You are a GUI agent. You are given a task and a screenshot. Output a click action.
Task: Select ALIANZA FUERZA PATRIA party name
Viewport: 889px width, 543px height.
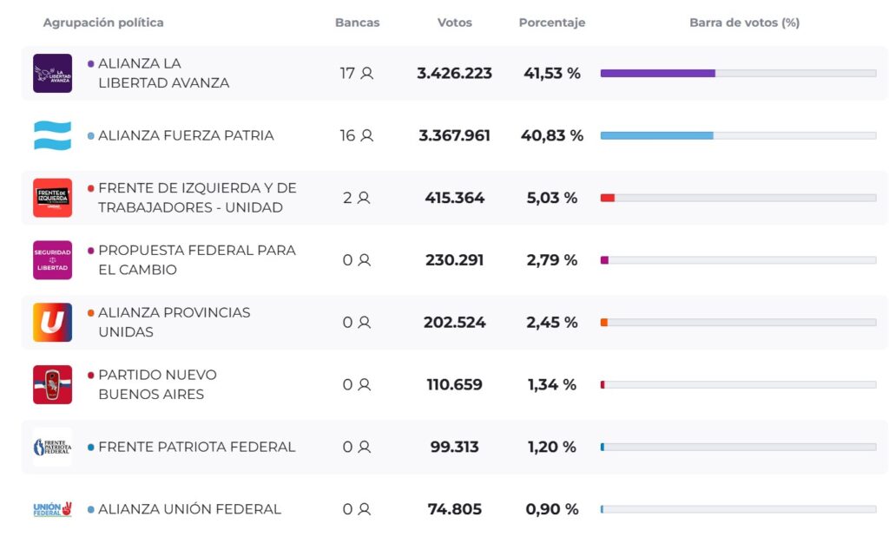click(186, 135)
